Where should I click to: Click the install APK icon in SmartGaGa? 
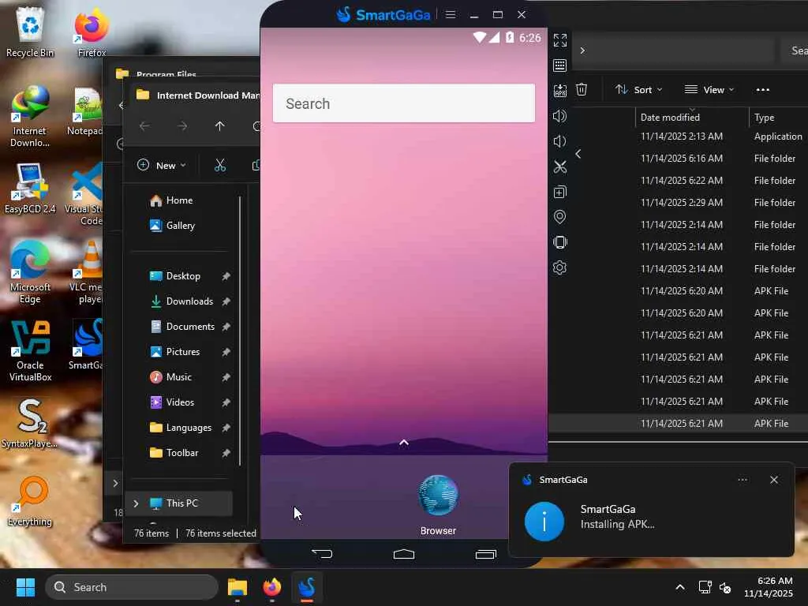tap(559, 91)
